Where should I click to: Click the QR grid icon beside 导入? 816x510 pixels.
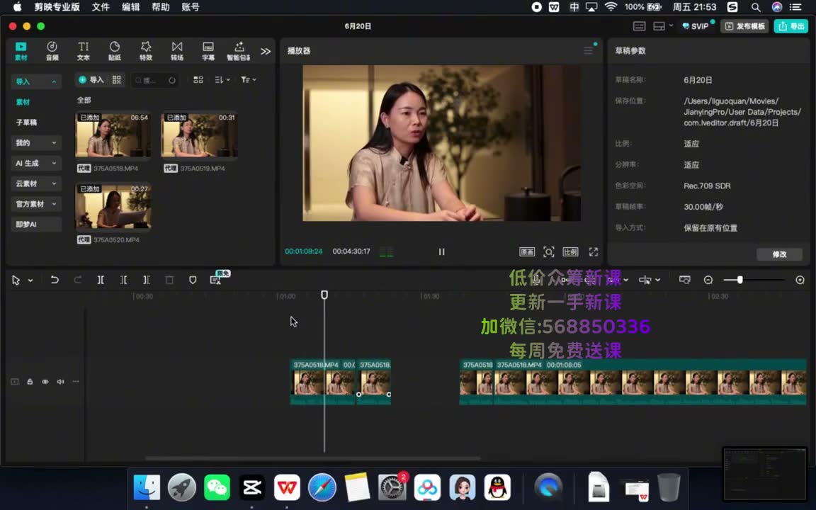point(117,79)
